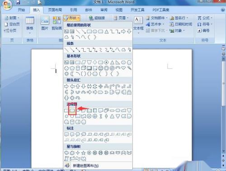Switch to the 页面布局 tab
Screen dimensions: 226x171
click(55, 10)
